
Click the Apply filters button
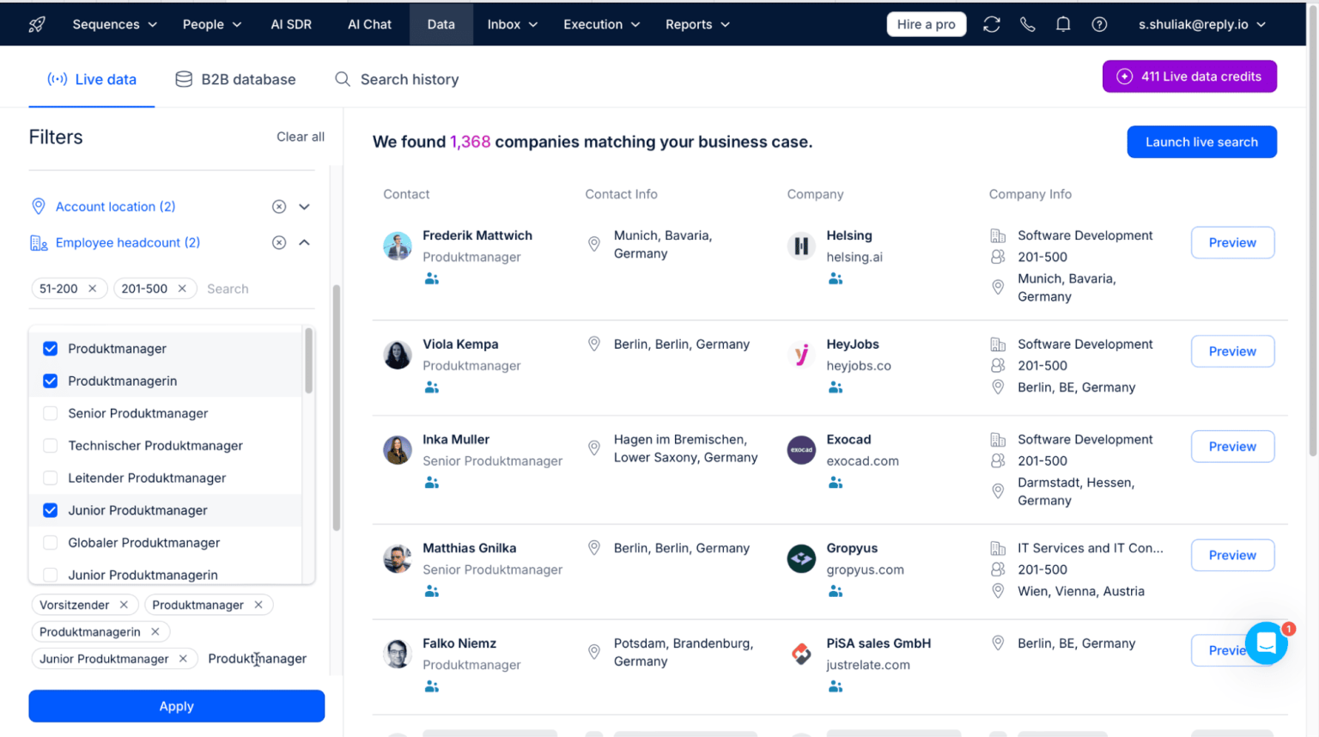pyautogui.click(x=177, y=706)
